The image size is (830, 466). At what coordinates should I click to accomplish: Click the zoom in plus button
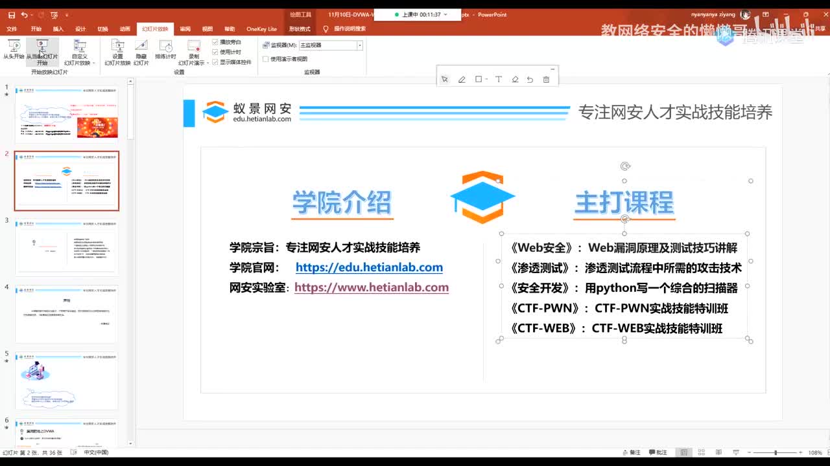801,452
